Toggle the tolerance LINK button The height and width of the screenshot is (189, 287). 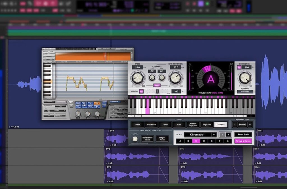coord(157,85)
